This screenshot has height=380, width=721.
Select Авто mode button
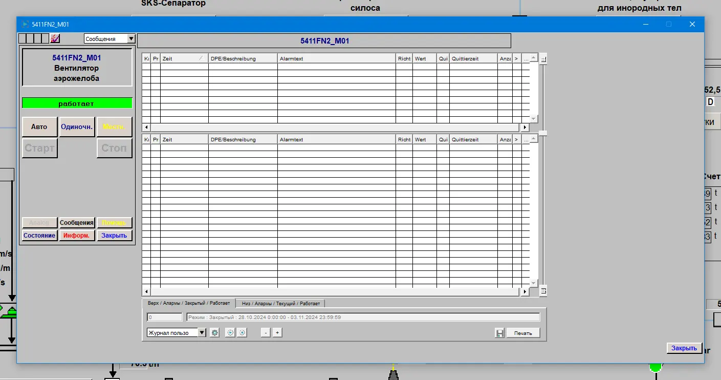39,126
